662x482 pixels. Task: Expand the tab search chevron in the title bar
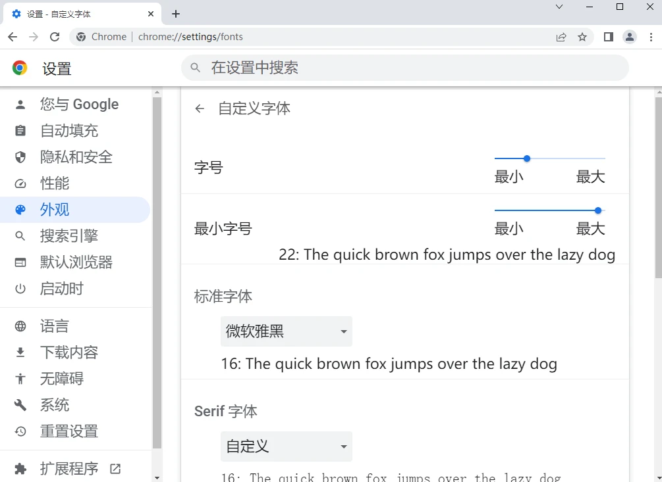pos(559,7)
